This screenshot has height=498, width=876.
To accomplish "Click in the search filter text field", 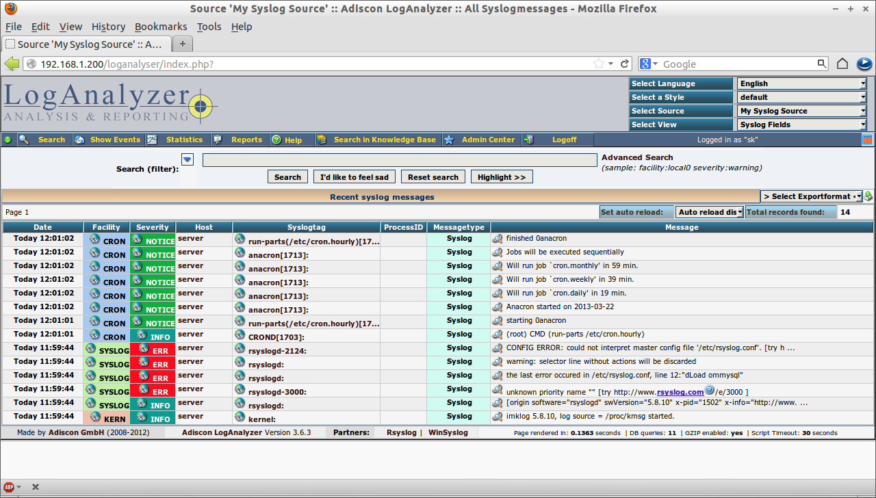I will (400, 160).
